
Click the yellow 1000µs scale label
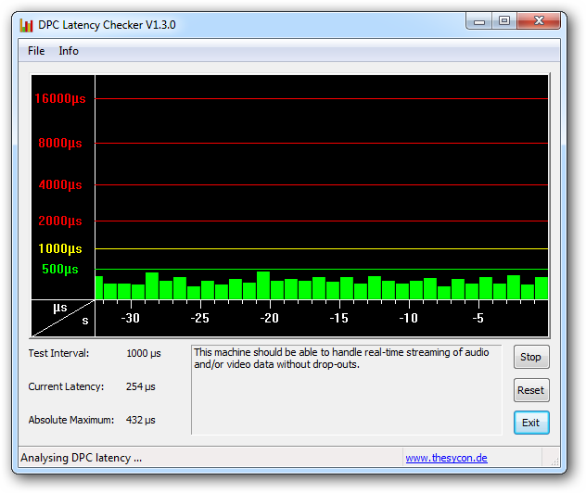pos(60,248)
